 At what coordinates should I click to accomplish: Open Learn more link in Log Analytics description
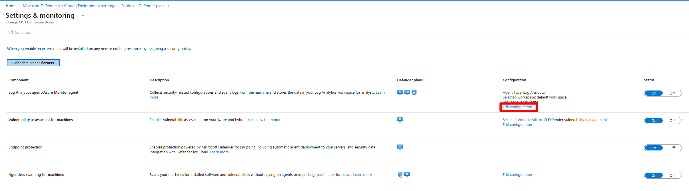tap(380, 93)
